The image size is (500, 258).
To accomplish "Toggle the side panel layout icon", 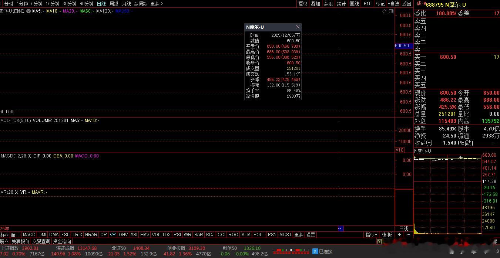I will (391, 11).
